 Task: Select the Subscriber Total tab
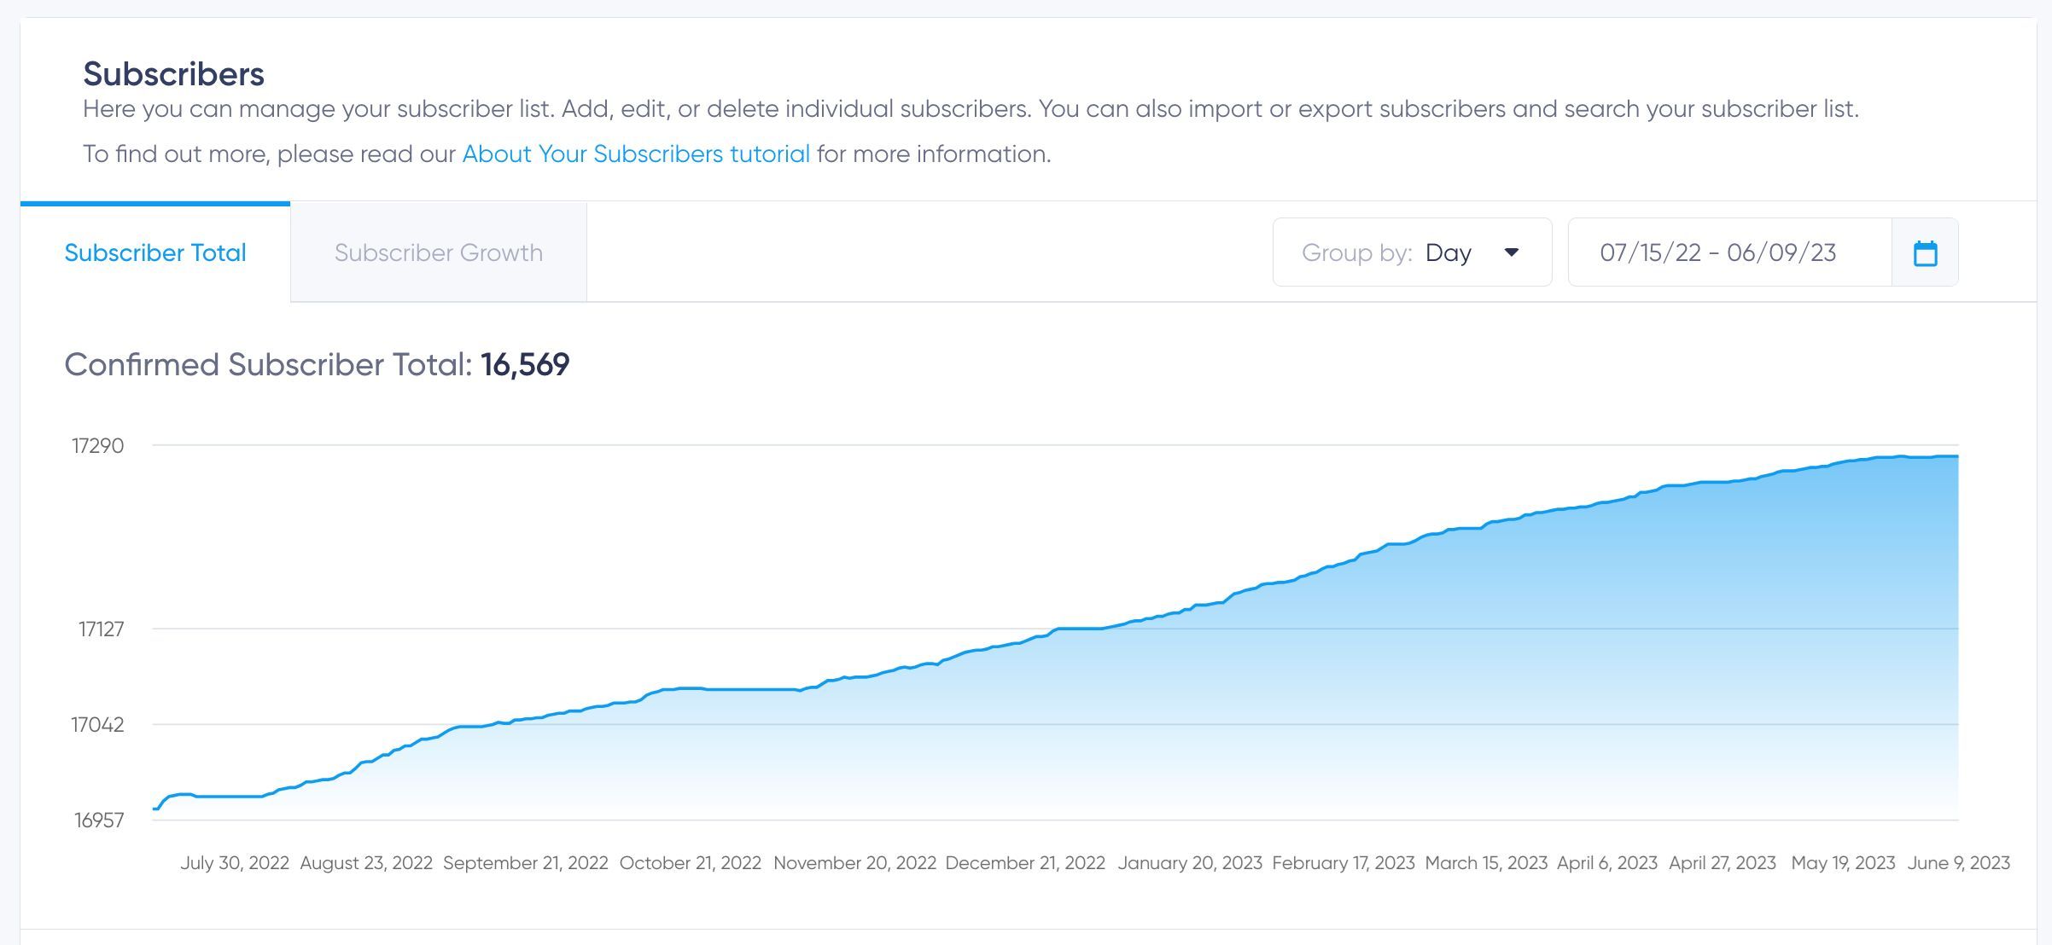coord(155,252)
